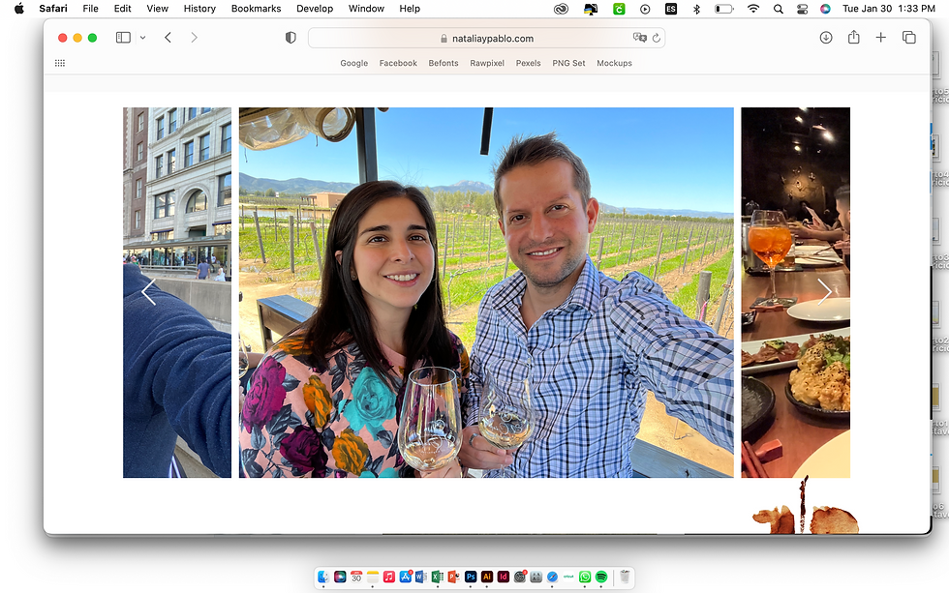Screen dimensions: 949x593
Task: Open the battery status menu
Action: pos(724,9)
